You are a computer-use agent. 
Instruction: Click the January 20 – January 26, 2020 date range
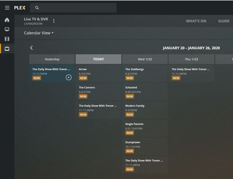pos(191,48)
